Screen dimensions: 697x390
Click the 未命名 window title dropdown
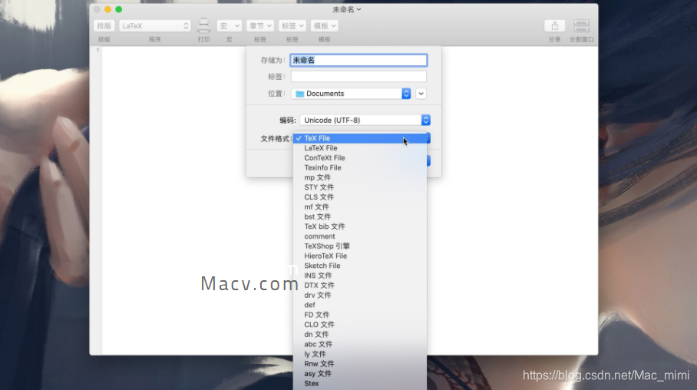point(347,9)
